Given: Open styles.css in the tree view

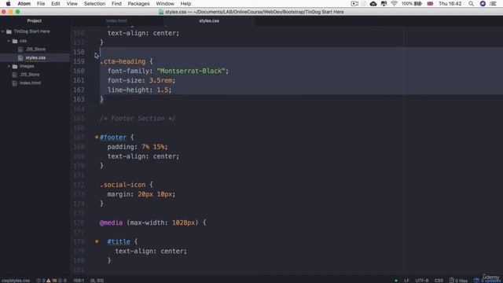Looking at the screenshot, I should 35,57.
